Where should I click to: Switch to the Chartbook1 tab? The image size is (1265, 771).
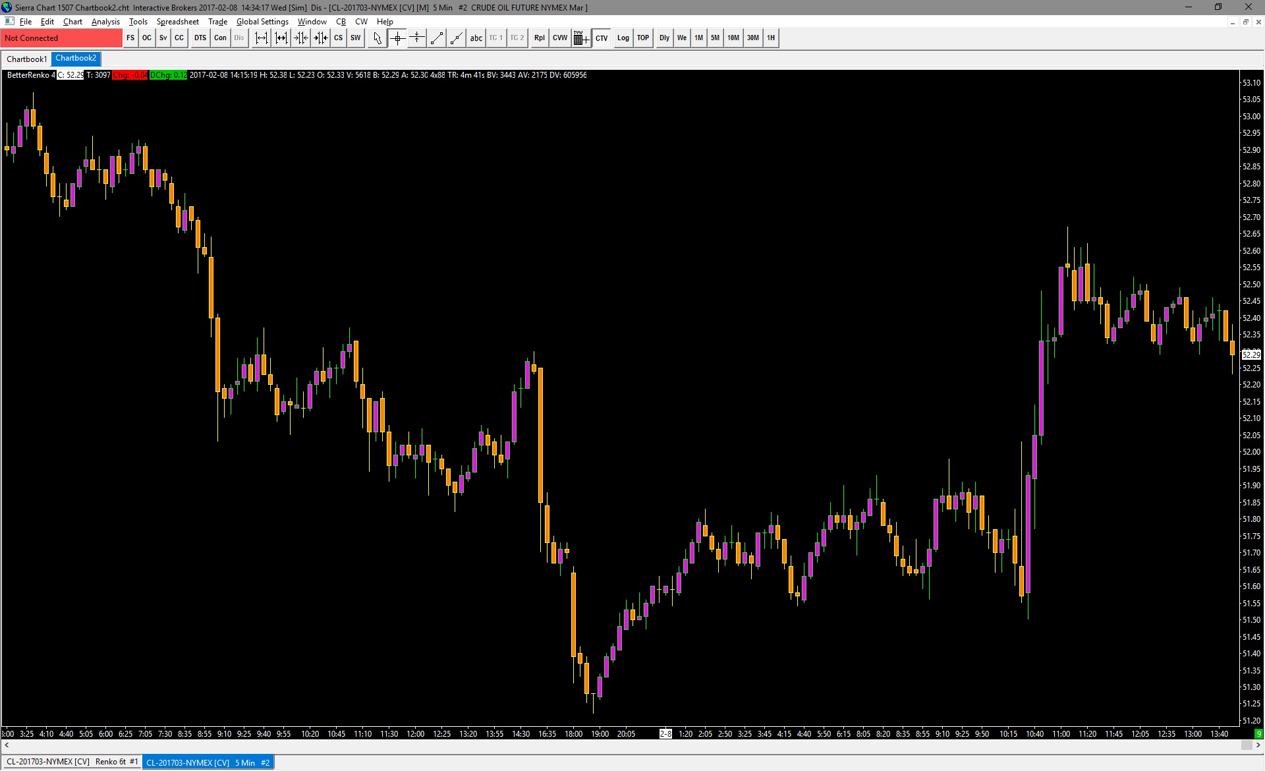point(26,59)
